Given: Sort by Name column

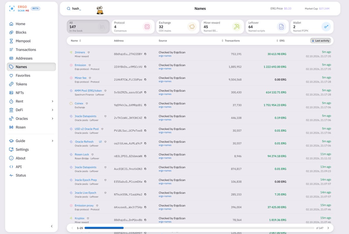Looking at the screenshot, I should coord(76,41).
